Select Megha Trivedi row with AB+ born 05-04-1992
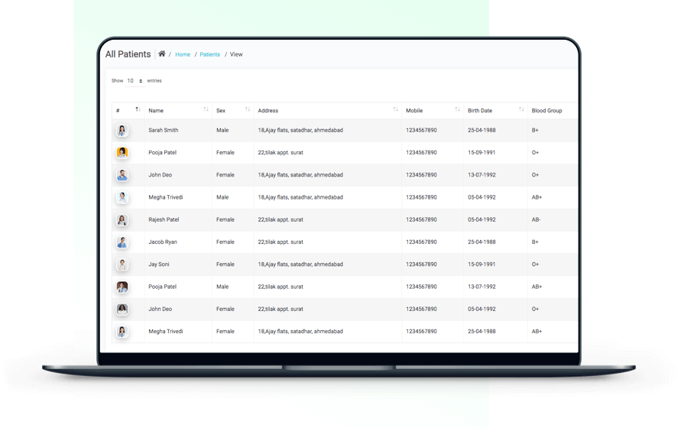This screenshot has height=428, width=684. coord(166,197)
